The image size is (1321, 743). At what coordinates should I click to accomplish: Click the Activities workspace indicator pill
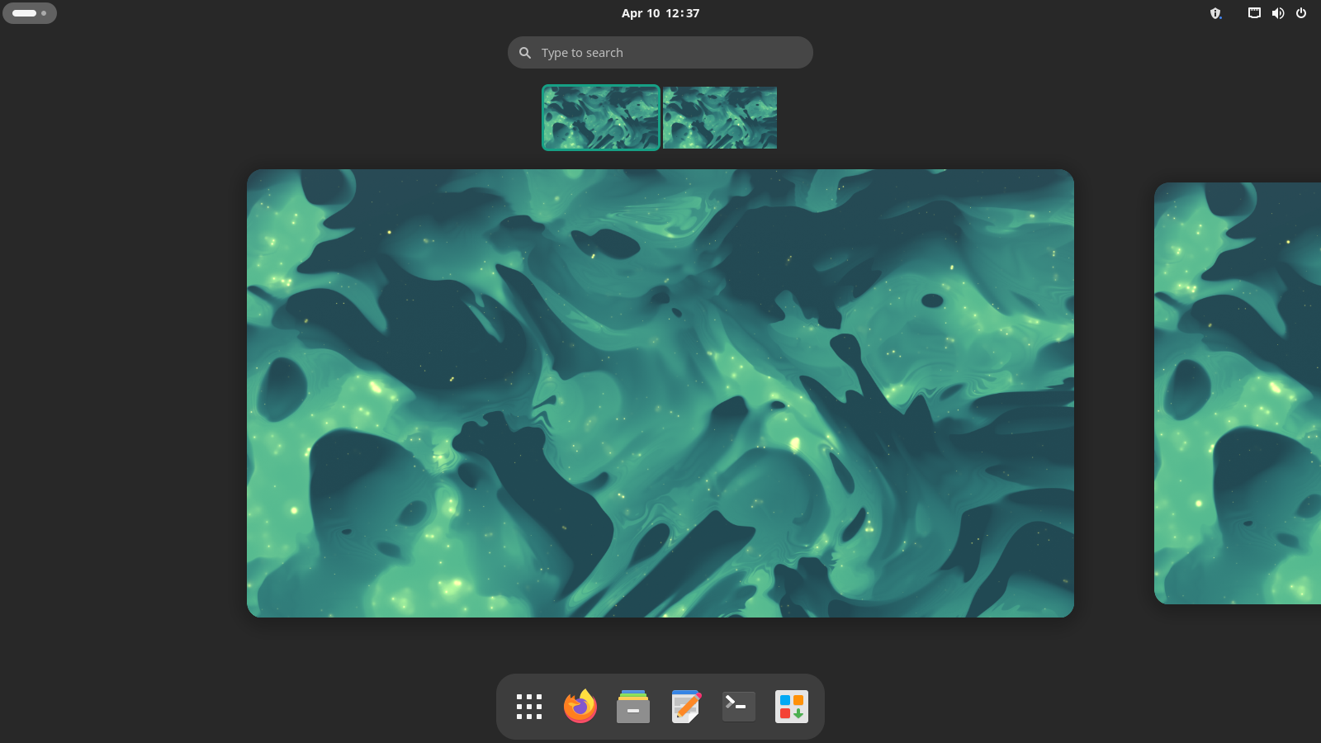tap(30, 13)
